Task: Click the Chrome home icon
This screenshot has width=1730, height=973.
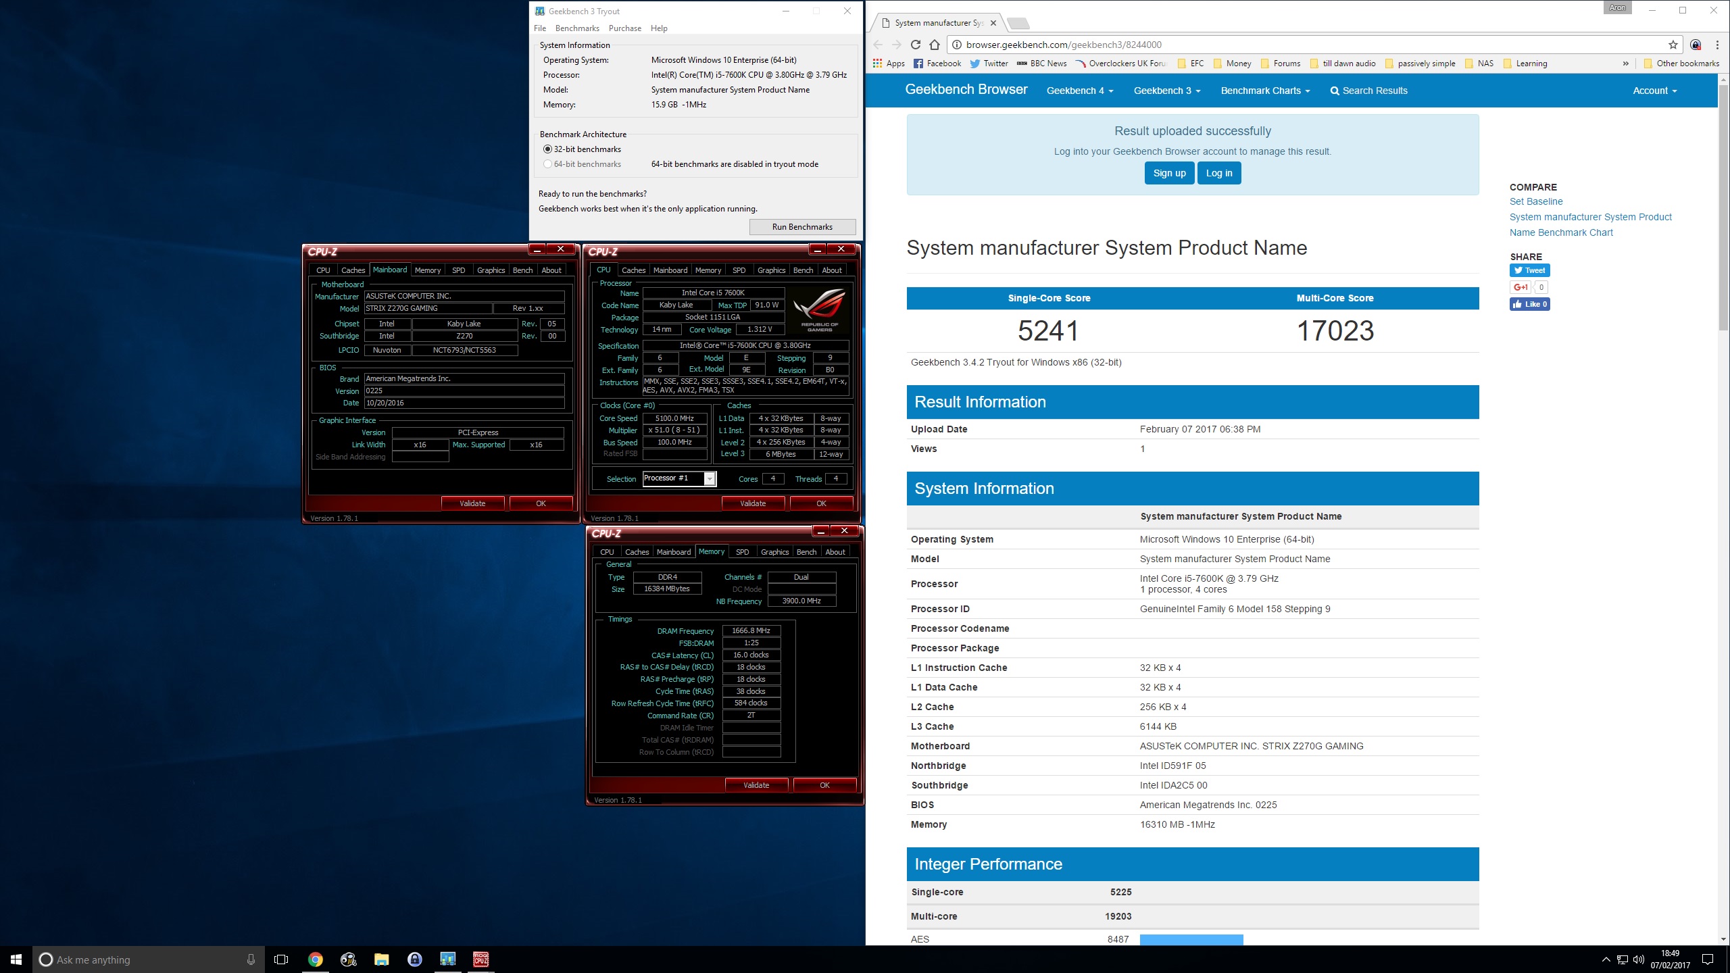Action: [935, 45]
